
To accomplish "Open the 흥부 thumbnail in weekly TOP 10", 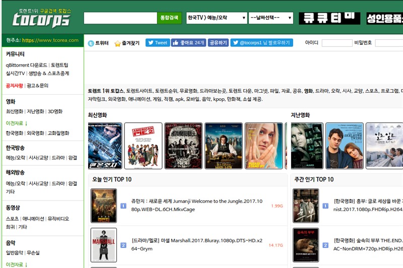I will point(306,206).
